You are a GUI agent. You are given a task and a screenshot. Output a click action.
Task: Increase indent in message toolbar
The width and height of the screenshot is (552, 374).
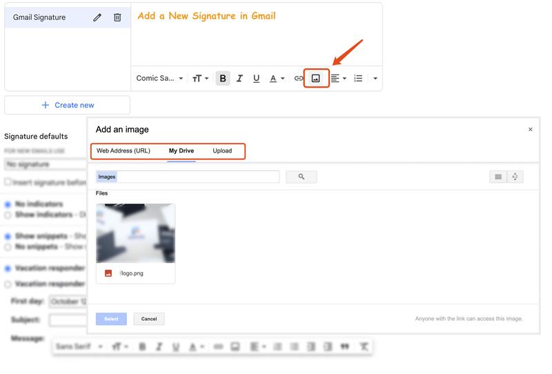328,347
